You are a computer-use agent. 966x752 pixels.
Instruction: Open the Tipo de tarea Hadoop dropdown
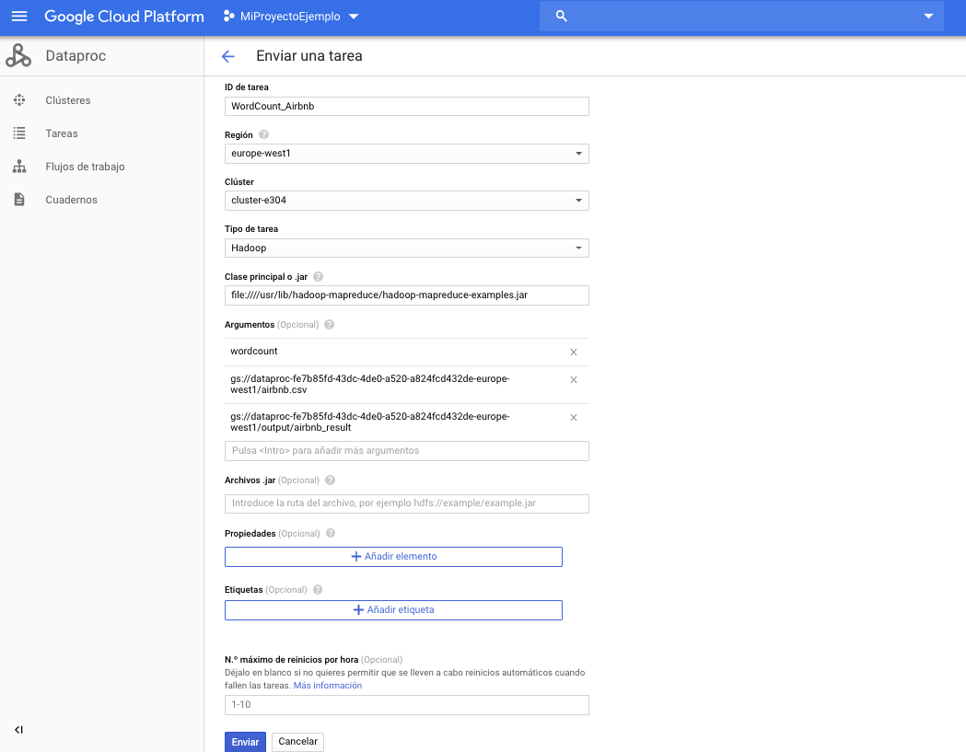407,248
